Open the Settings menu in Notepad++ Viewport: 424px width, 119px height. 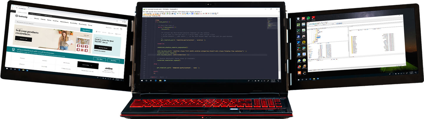click(x=174, y=12)
